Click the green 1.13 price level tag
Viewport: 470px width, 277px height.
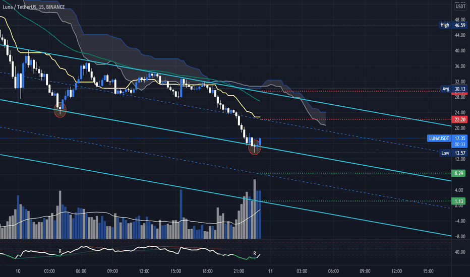(459, 201)
